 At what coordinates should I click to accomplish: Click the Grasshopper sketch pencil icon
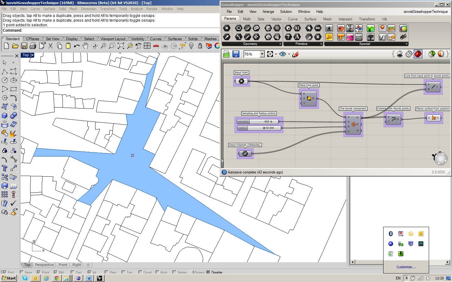295,54
